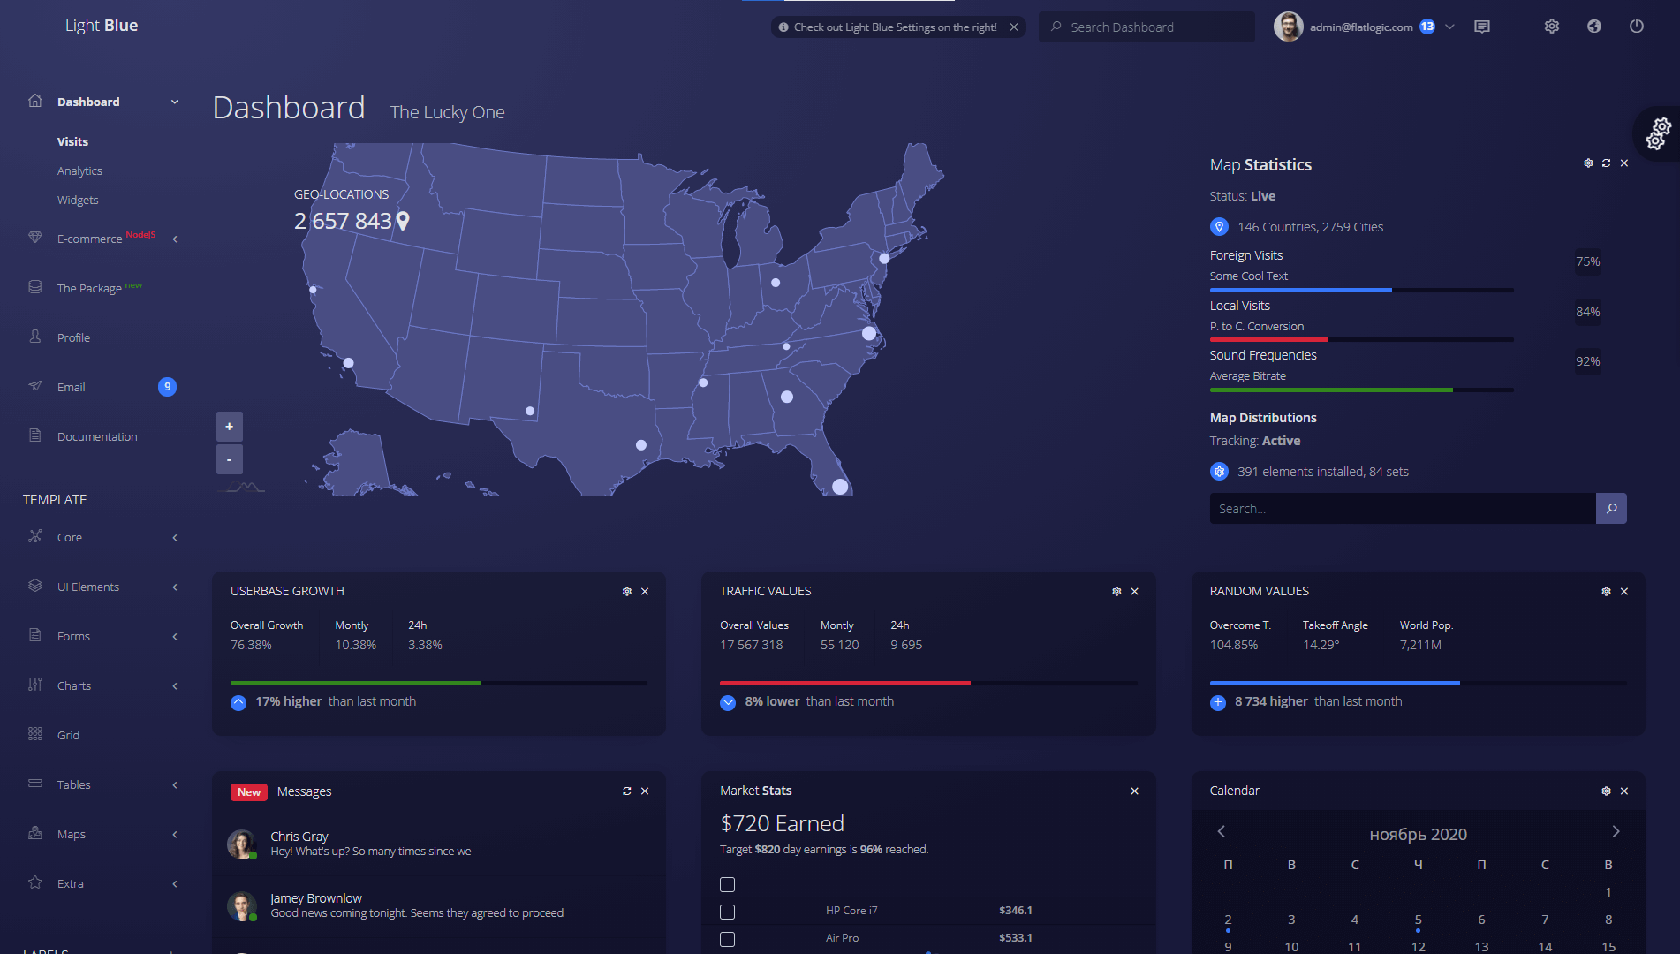The image size is (1680, 954).
Task: Open Chris Gray's message
Action: point(371,844)
